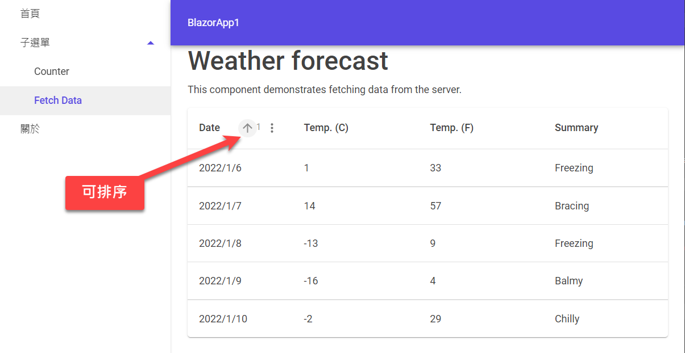685x353 pixels.
Task: Click the Chilly summary cell
Action: pyautogui.click(x=567, y=319)
